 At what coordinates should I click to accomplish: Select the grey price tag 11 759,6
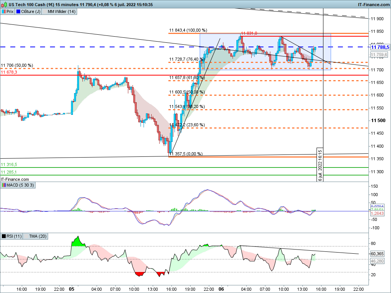point(379,55)
